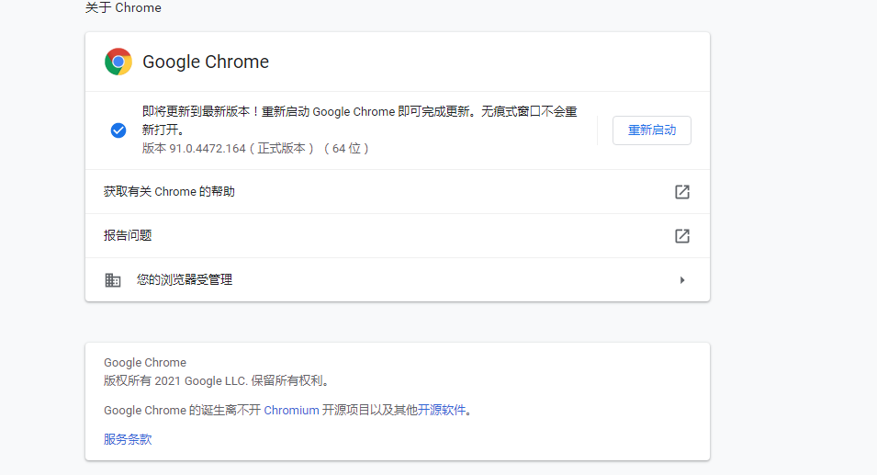Open the external link icon beside 获取有关 Chrome 的帮助

(681, 192)
